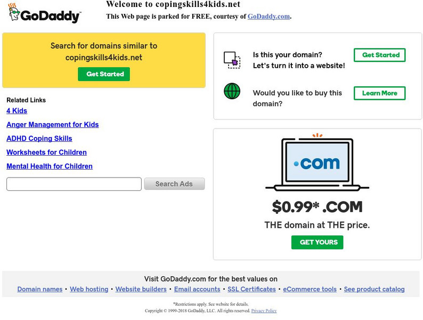The height and width of the screenshot is (320, 423).
Task: Focus the search ads text field
Action: (74, 184)
